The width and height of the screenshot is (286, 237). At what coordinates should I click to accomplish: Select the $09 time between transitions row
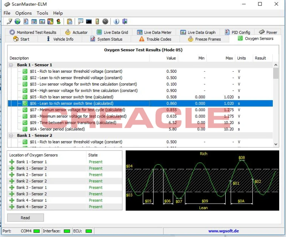click(140, 122)
